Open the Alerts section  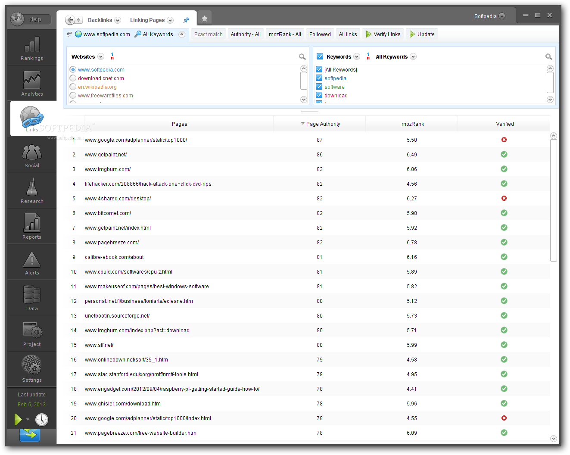coord(32,262)
